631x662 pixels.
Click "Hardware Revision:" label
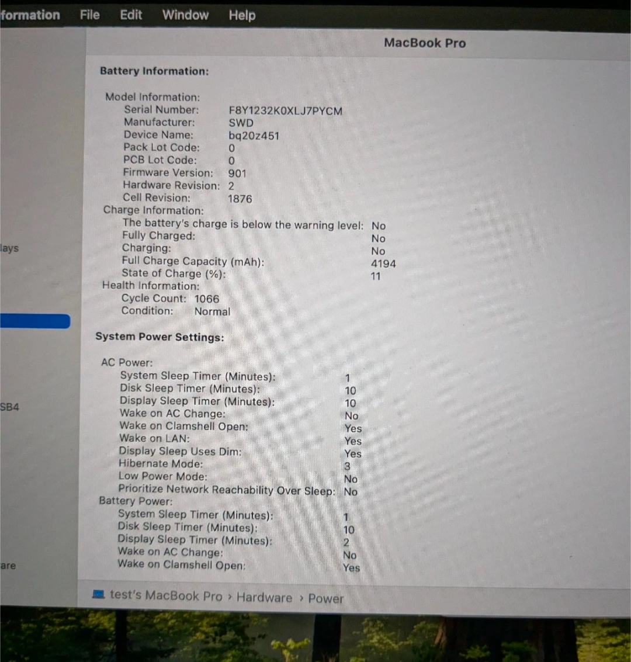[x=171, y=185]
